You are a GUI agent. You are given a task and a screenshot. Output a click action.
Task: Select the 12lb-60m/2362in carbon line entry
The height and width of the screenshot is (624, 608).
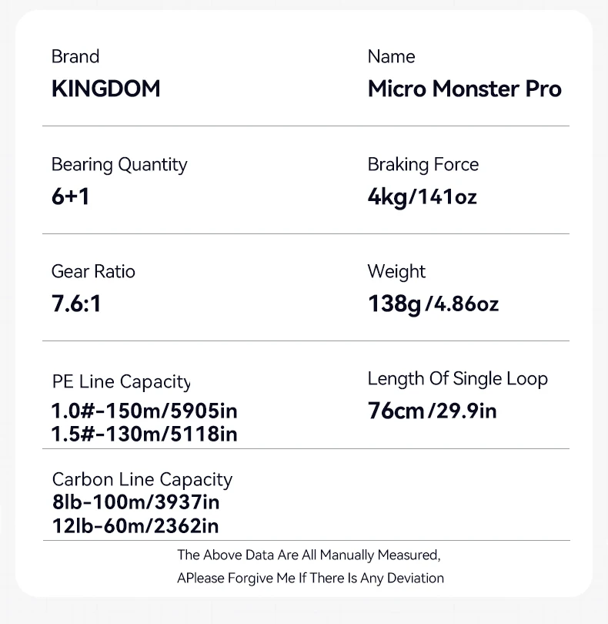pyautogui.click(x=135, y=526)
